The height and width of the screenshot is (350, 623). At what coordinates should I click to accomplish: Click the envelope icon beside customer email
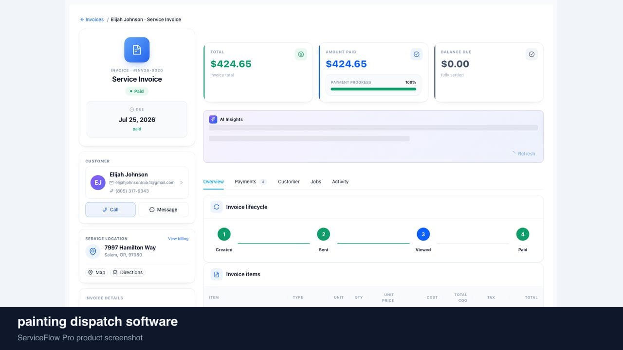pyautogui.click(x=111, y=183)
